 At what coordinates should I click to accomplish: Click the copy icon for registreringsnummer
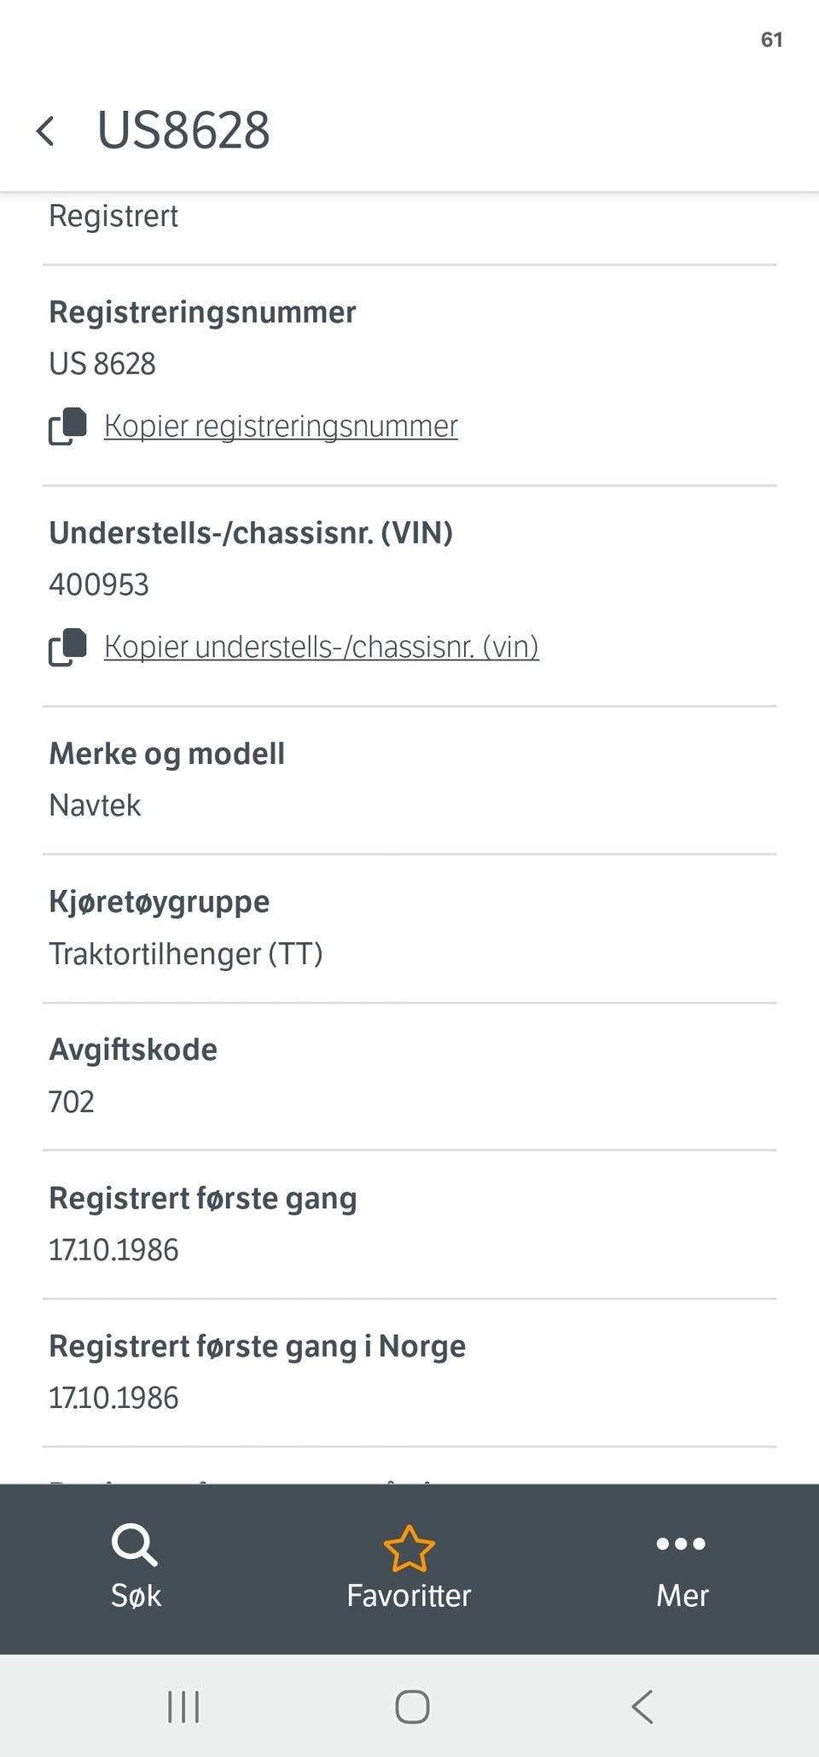[x=67, y=426]
